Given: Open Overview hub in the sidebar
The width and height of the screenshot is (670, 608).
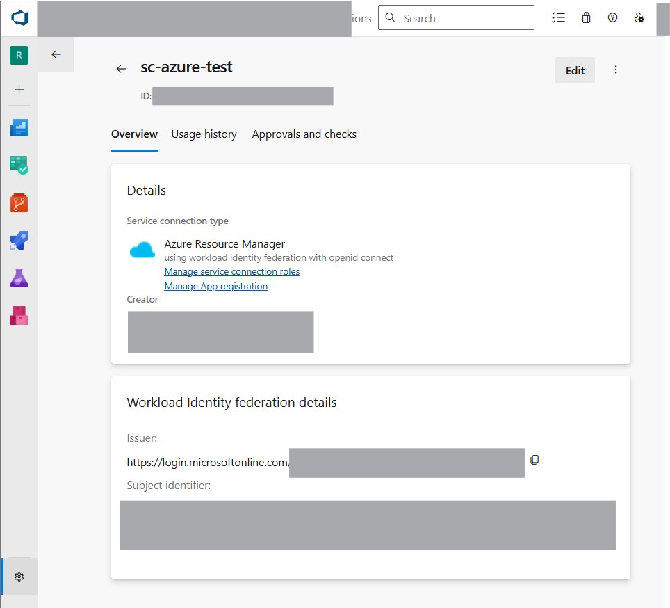Looking at the screenshot, I should click(19, 127).
